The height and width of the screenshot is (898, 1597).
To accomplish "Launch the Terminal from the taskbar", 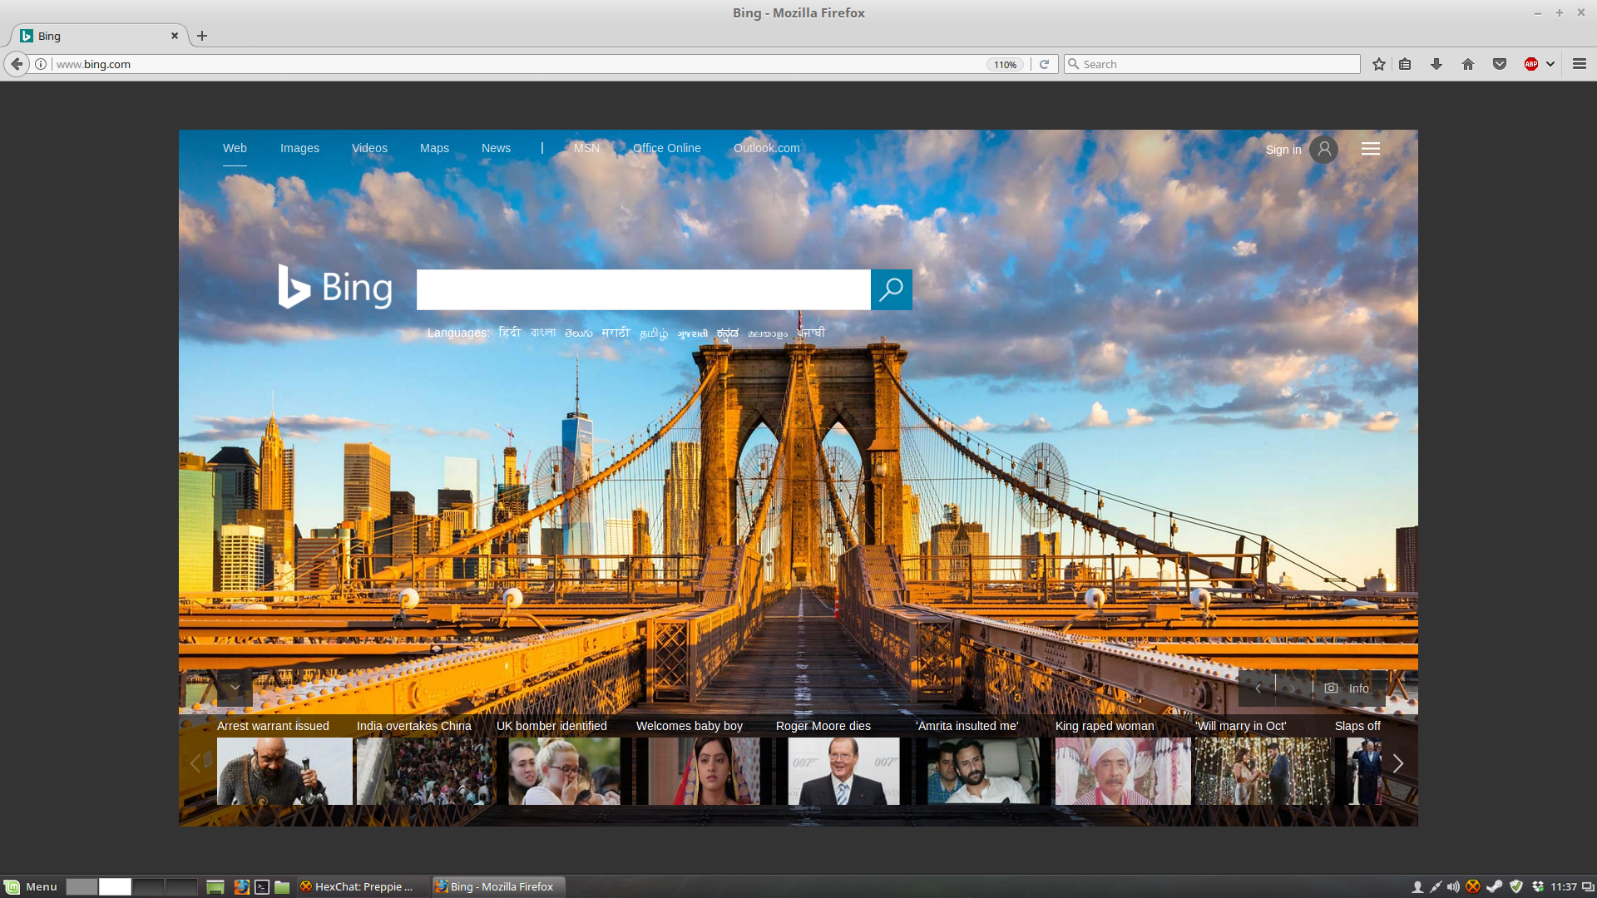I will click(x=262, y=887).
